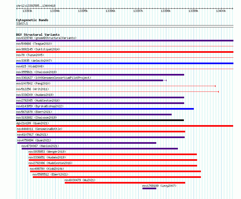This screenshot has width=241, height=199.
Task: Click nsv2792086 (Huddleston2016) label
Action: pos(50,163)
